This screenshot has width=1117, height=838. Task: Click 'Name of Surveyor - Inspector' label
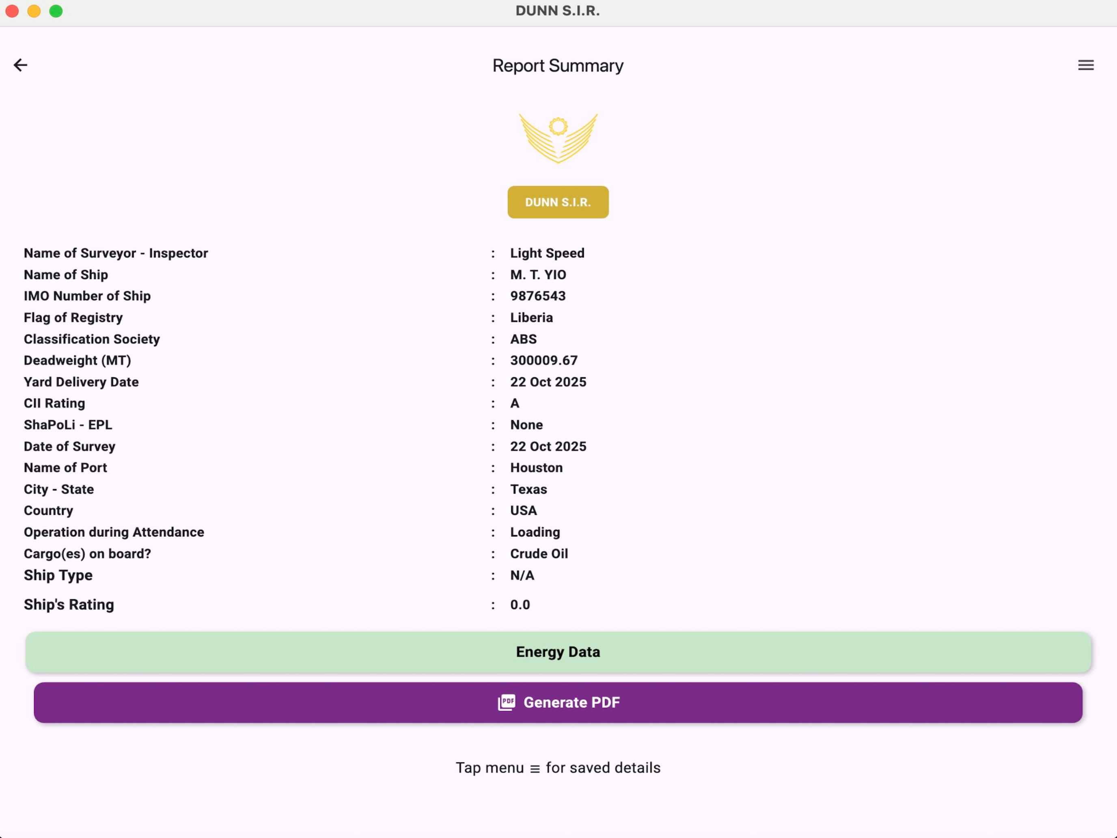click(116, 253)
